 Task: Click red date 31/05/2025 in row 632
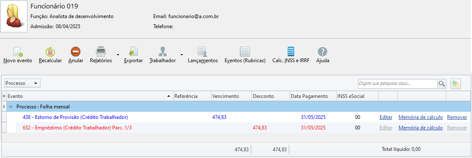313,128
